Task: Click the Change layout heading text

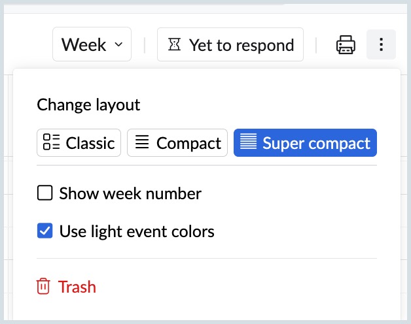Action: (x=88, y=105)
